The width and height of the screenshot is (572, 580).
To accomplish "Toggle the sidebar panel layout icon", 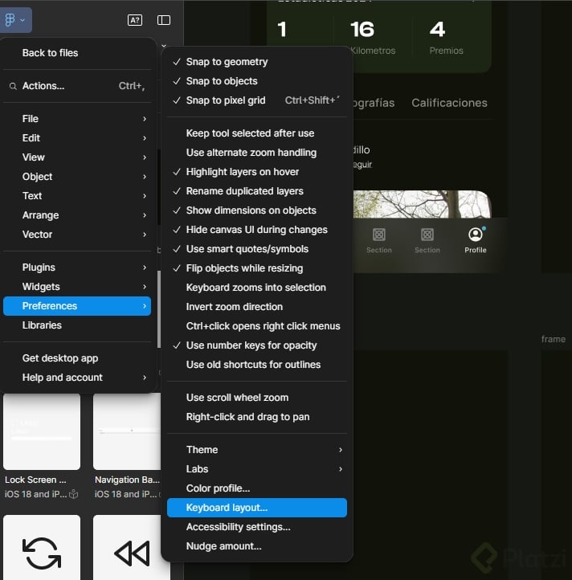I will [164, 20].
